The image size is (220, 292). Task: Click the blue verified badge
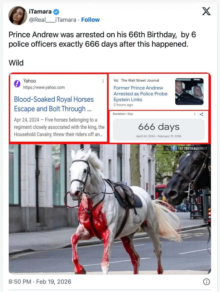tap(56, 12)
